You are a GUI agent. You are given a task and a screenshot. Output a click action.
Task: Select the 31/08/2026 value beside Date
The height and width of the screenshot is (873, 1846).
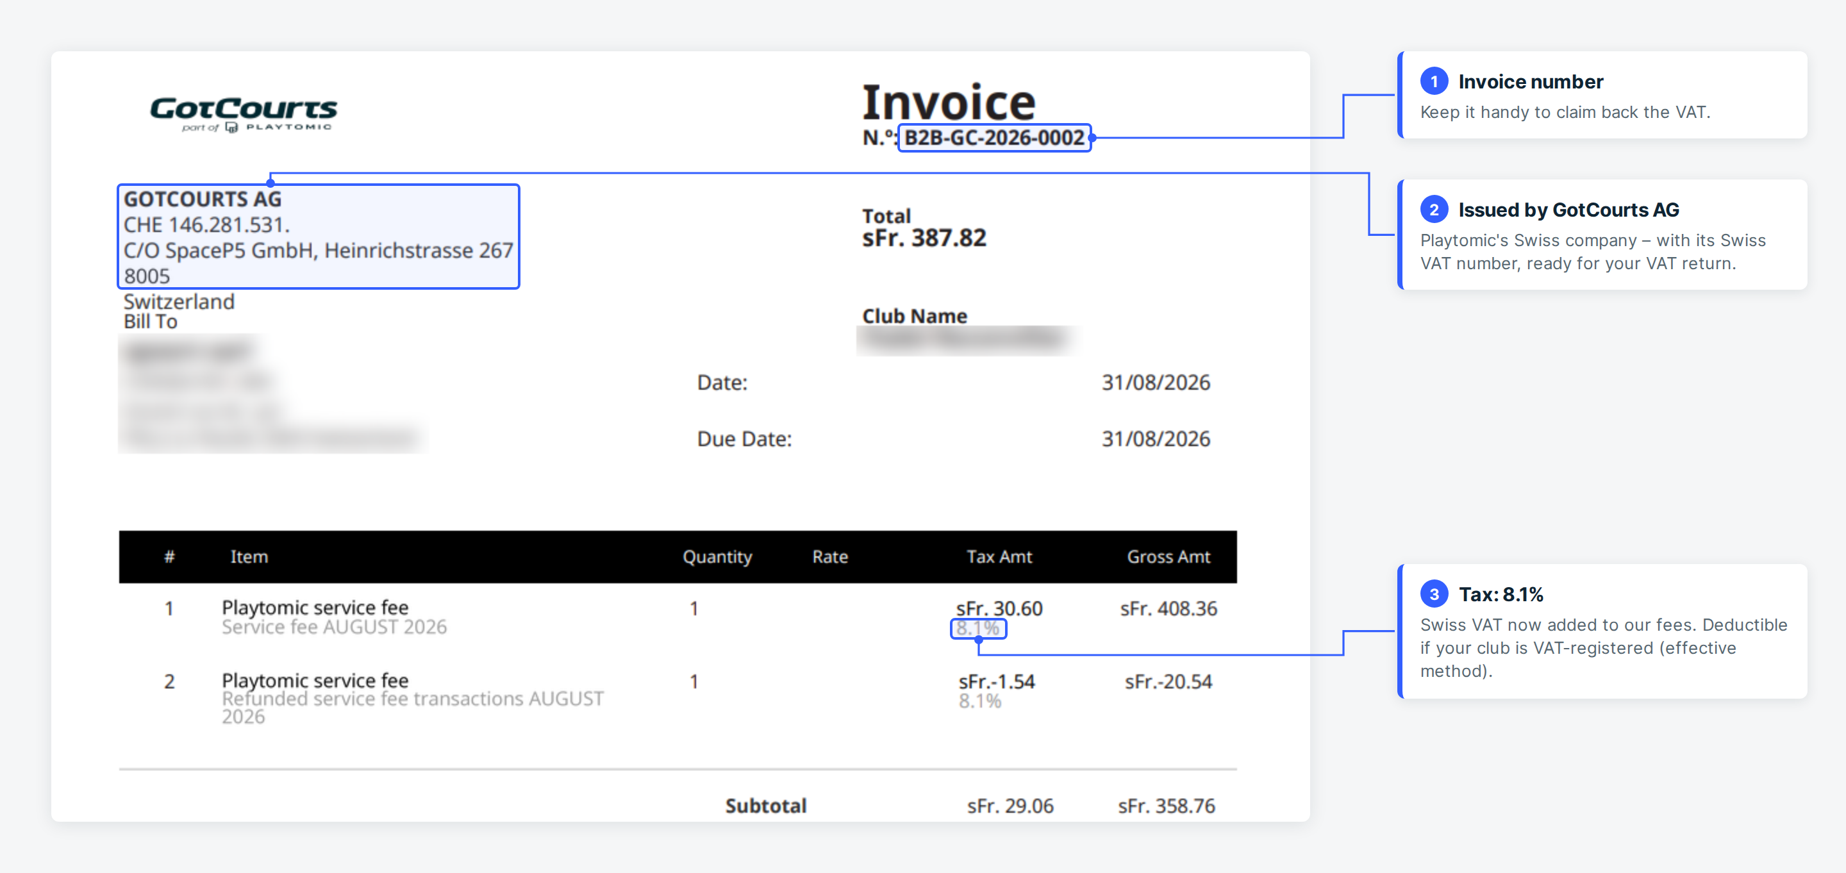1156,383
